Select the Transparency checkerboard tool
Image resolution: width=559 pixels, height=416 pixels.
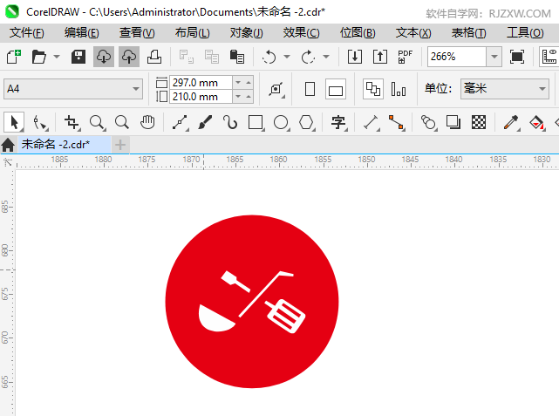pos(479,123)
